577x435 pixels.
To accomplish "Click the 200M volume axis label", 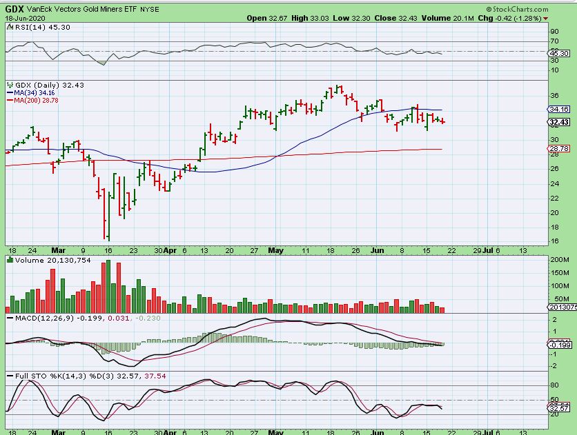I will [560, 260].
